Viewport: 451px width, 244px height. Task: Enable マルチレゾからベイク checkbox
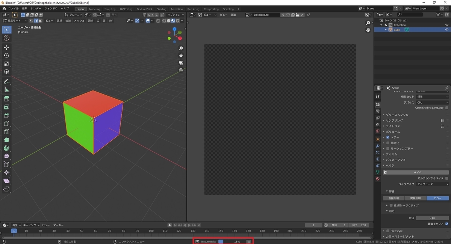click(x=447, y=178)
